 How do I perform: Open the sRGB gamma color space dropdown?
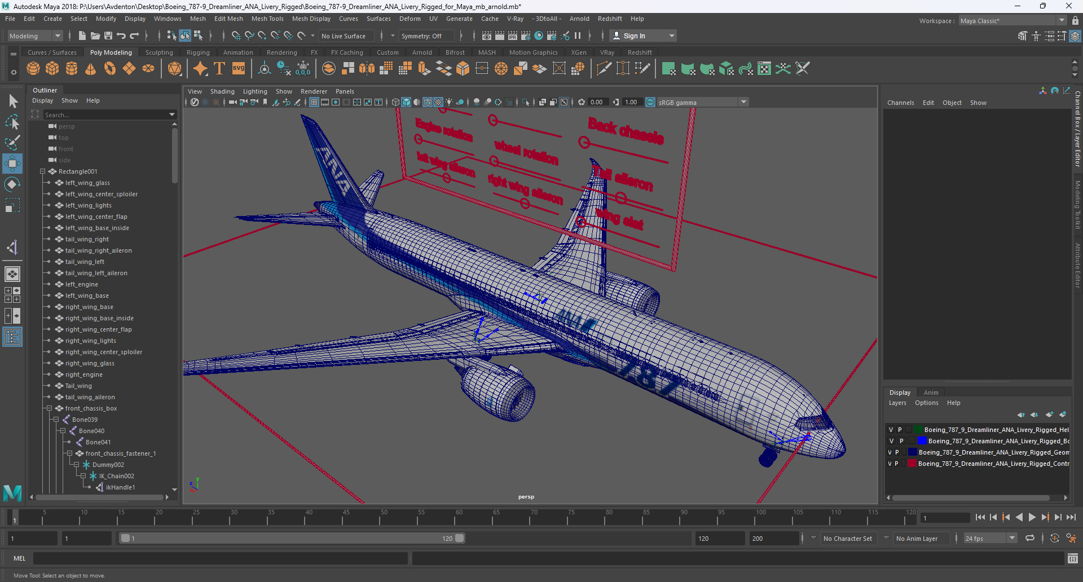click(702, 102)
